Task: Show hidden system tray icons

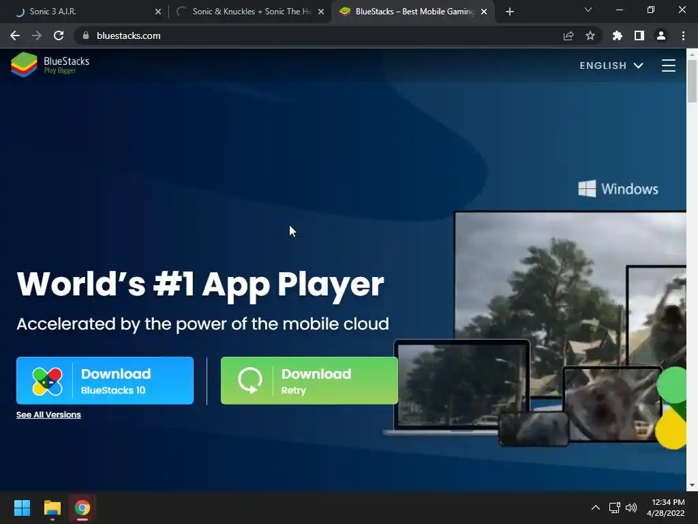Action: click(596, 508)
